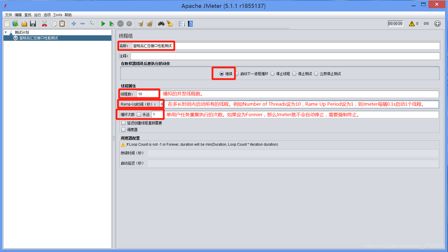Viewport: 448px width, 252px height.
Task: Click the Clear All double broom icon
Action: click(150, 24)
